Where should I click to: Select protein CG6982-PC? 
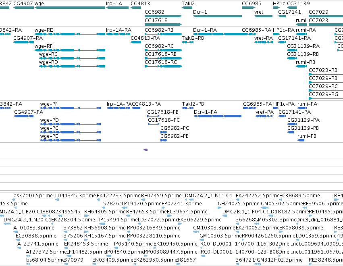pos(164,132)
